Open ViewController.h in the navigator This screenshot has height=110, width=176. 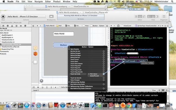point(8,40)
